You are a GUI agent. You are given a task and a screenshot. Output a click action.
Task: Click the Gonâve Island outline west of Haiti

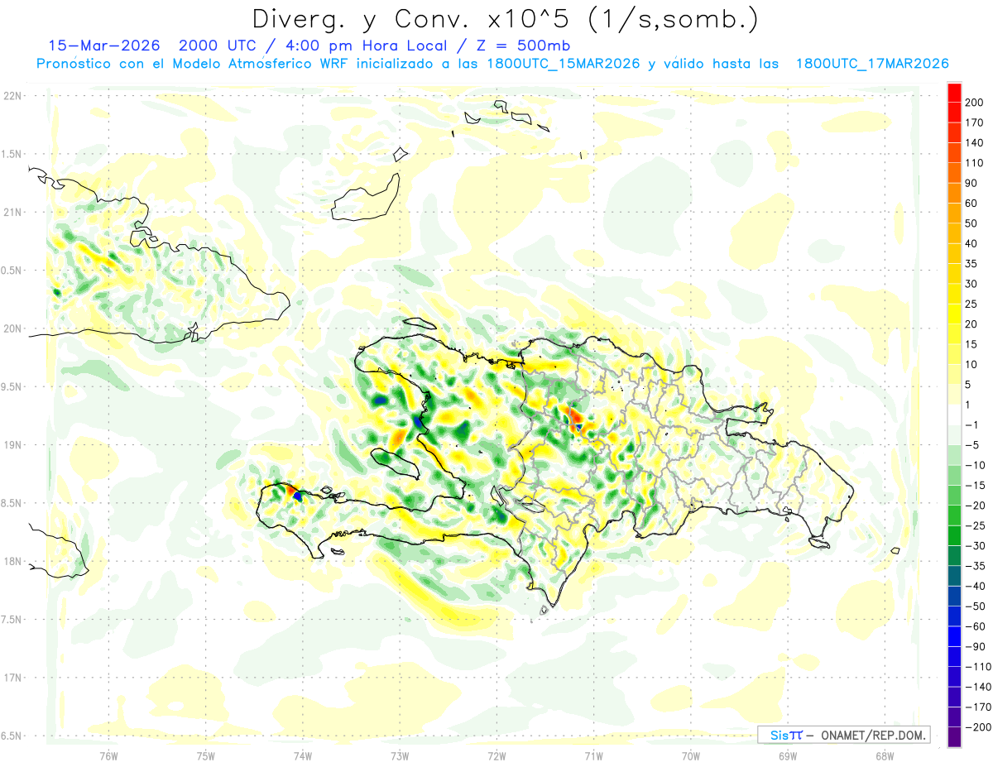(397, 463)
